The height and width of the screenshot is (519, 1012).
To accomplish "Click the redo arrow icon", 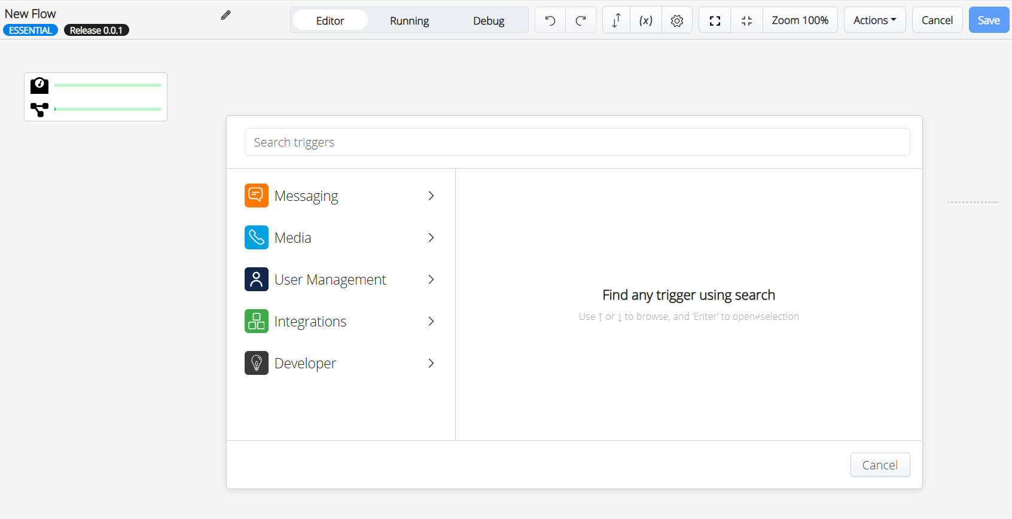I will [x=580, y=21].
